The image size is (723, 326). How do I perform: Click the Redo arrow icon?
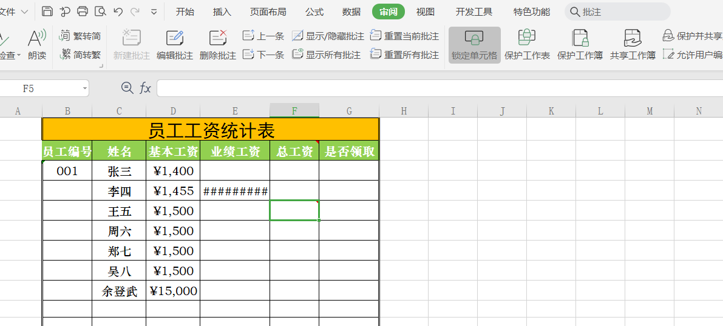[x=135, y=12]
